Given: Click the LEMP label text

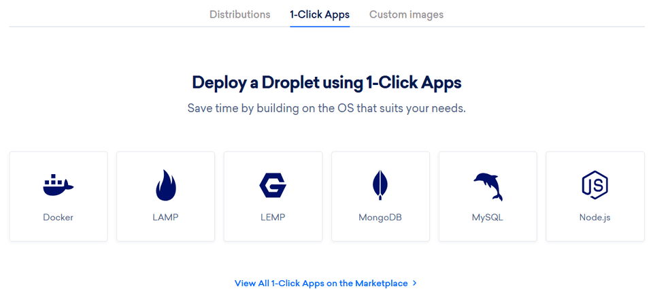Looking at the screenshot, I should tap(273, 218).
